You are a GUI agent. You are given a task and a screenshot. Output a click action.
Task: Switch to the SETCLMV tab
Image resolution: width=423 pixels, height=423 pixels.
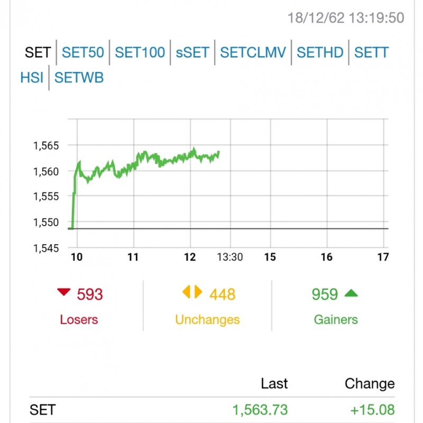[253, 52]
